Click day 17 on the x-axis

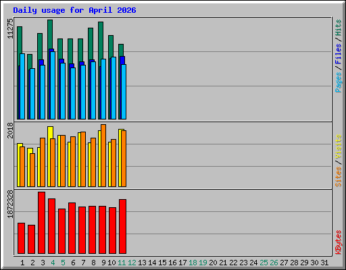click(182, 263)
